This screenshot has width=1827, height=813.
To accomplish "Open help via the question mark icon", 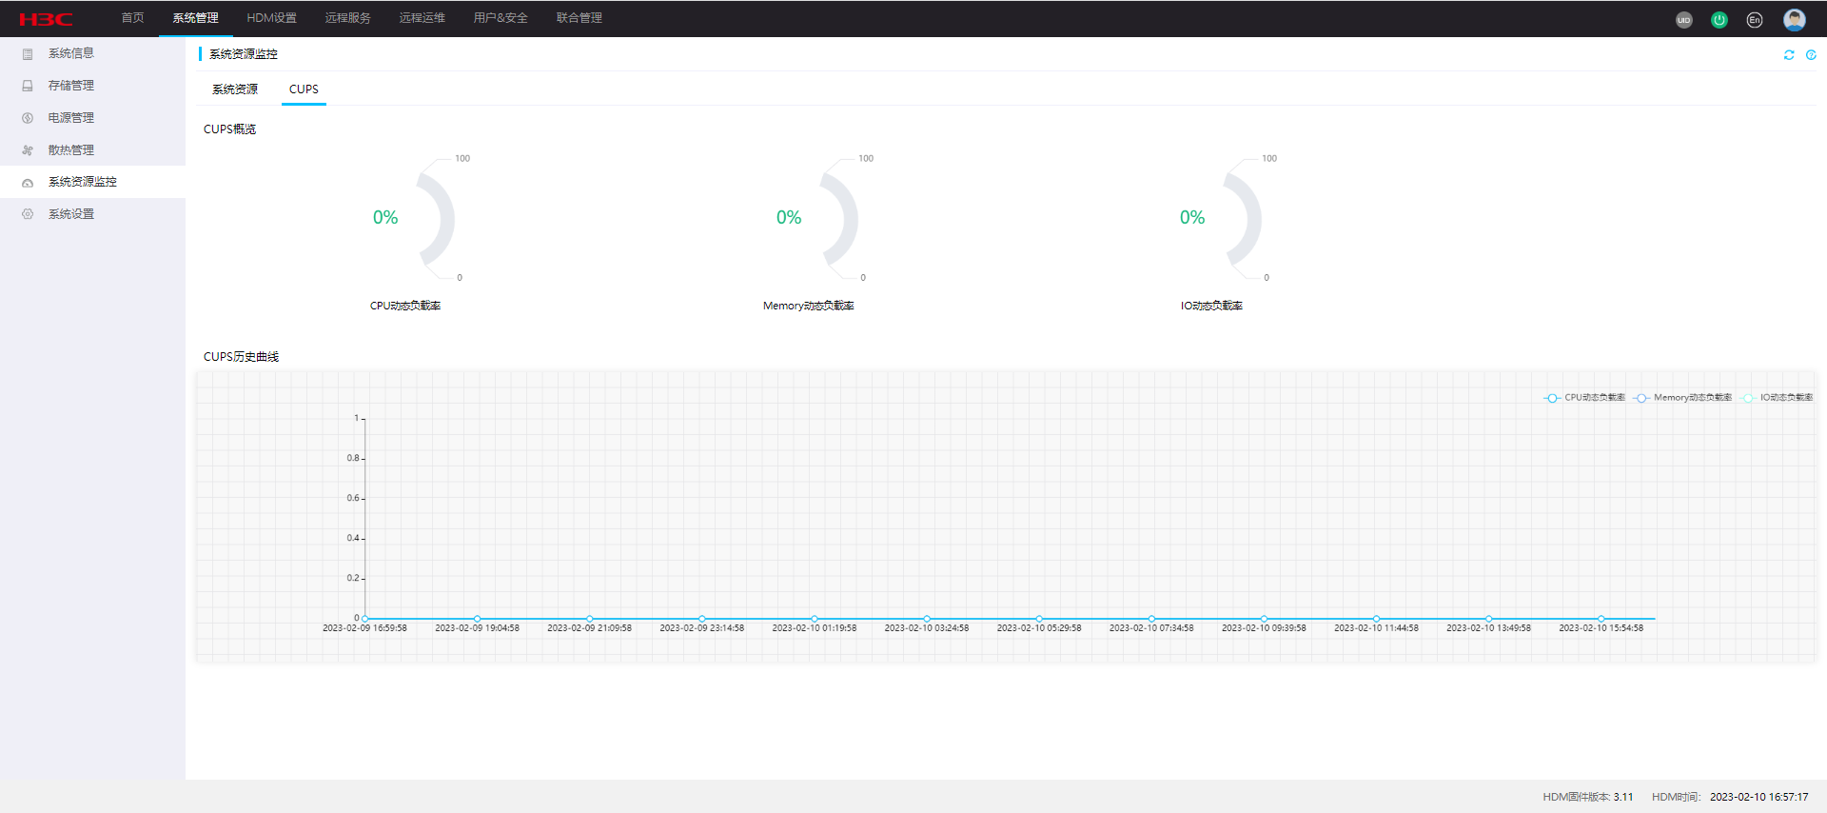I will point(1811,55).
